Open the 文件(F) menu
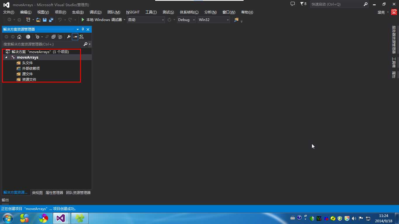The height and width of the screenshot is (224, 399). pos(8,12)
